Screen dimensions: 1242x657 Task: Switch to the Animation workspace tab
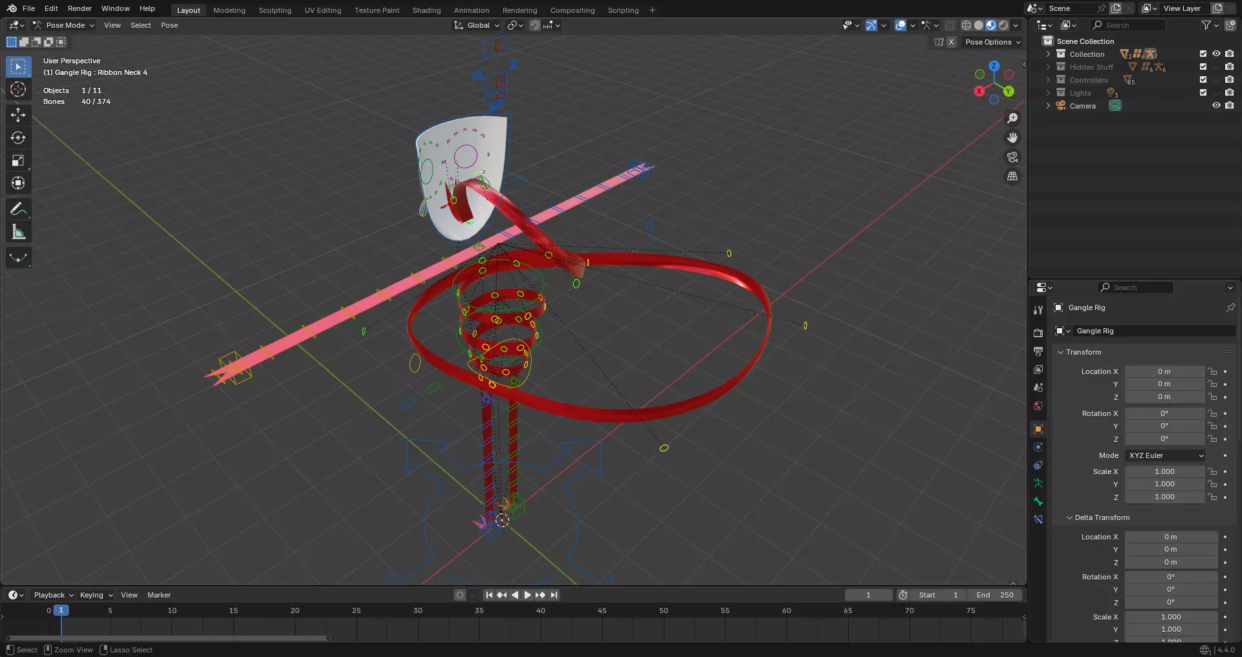[x=472, y=10]
